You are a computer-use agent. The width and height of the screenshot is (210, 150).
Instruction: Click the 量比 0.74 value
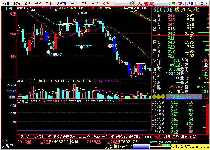pos(204,78)
